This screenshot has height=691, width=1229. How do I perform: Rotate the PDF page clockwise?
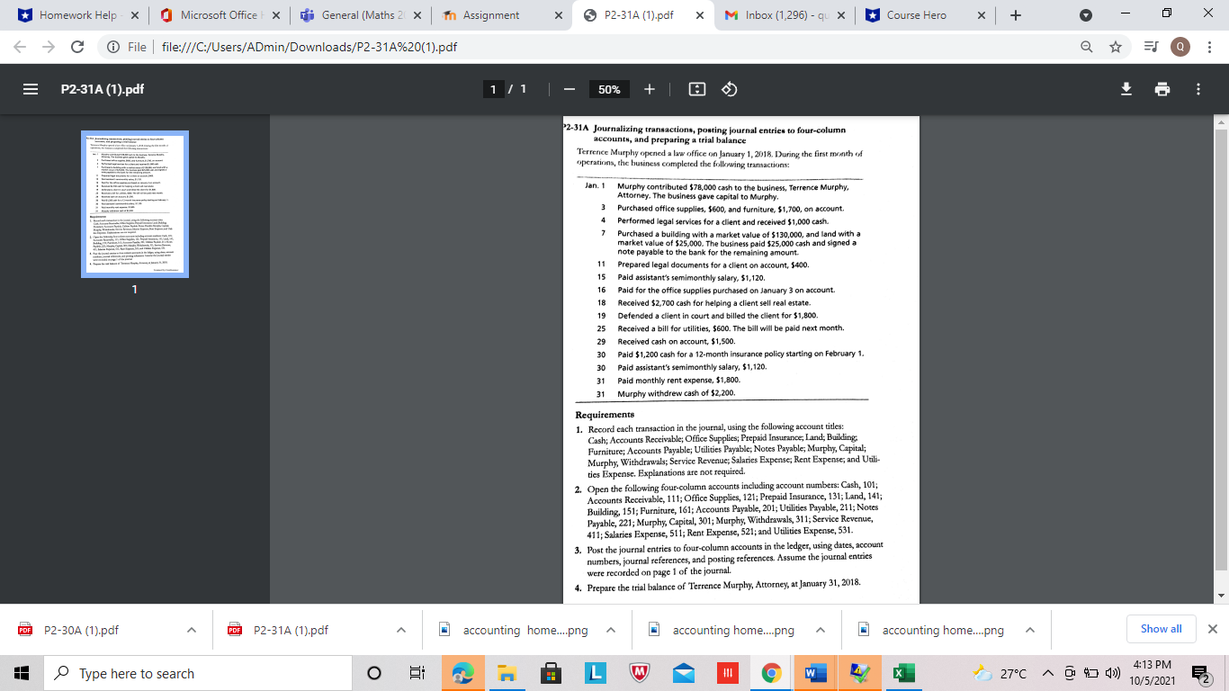pyautogui.click(x=729, y=89)
